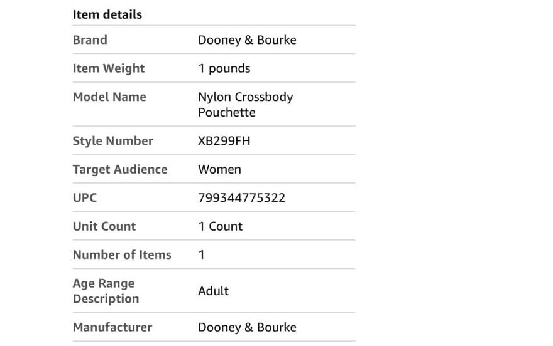Screen dimensions: 553x346
Task: Select the Unit Count label
Action: tap(104, 226)
